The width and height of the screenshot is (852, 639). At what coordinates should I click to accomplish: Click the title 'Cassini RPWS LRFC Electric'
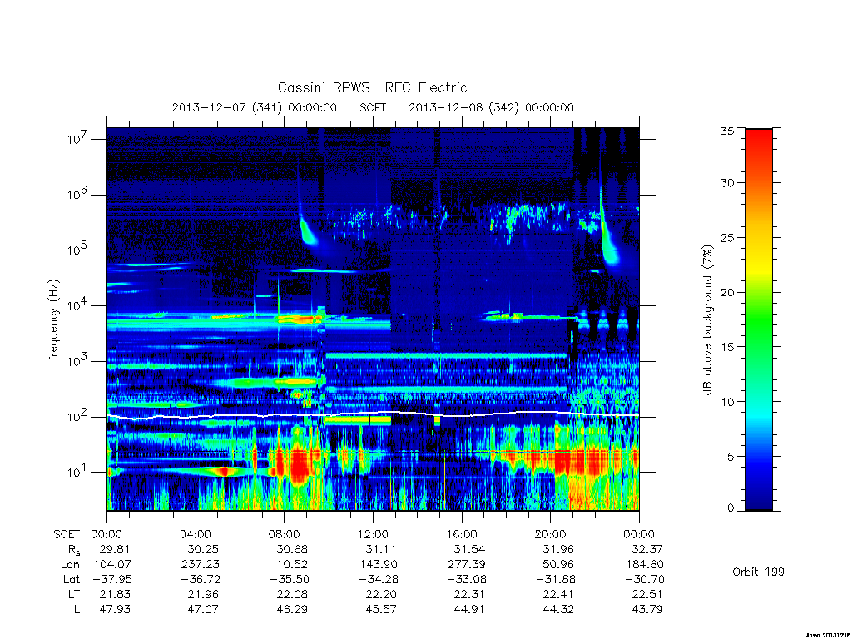click(372, 87)
